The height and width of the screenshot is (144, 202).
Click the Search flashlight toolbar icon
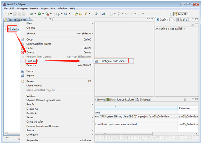(x=85, y=14)
